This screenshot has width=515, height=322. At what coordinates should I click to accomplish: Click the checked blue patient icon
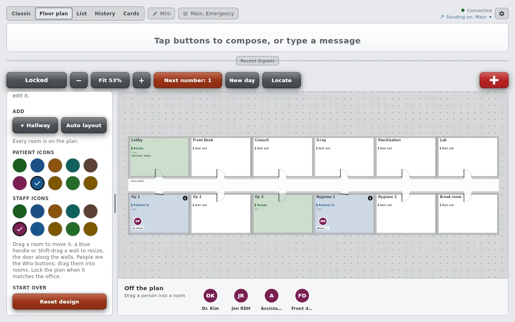pyautogui.click(x=37, y=183)
